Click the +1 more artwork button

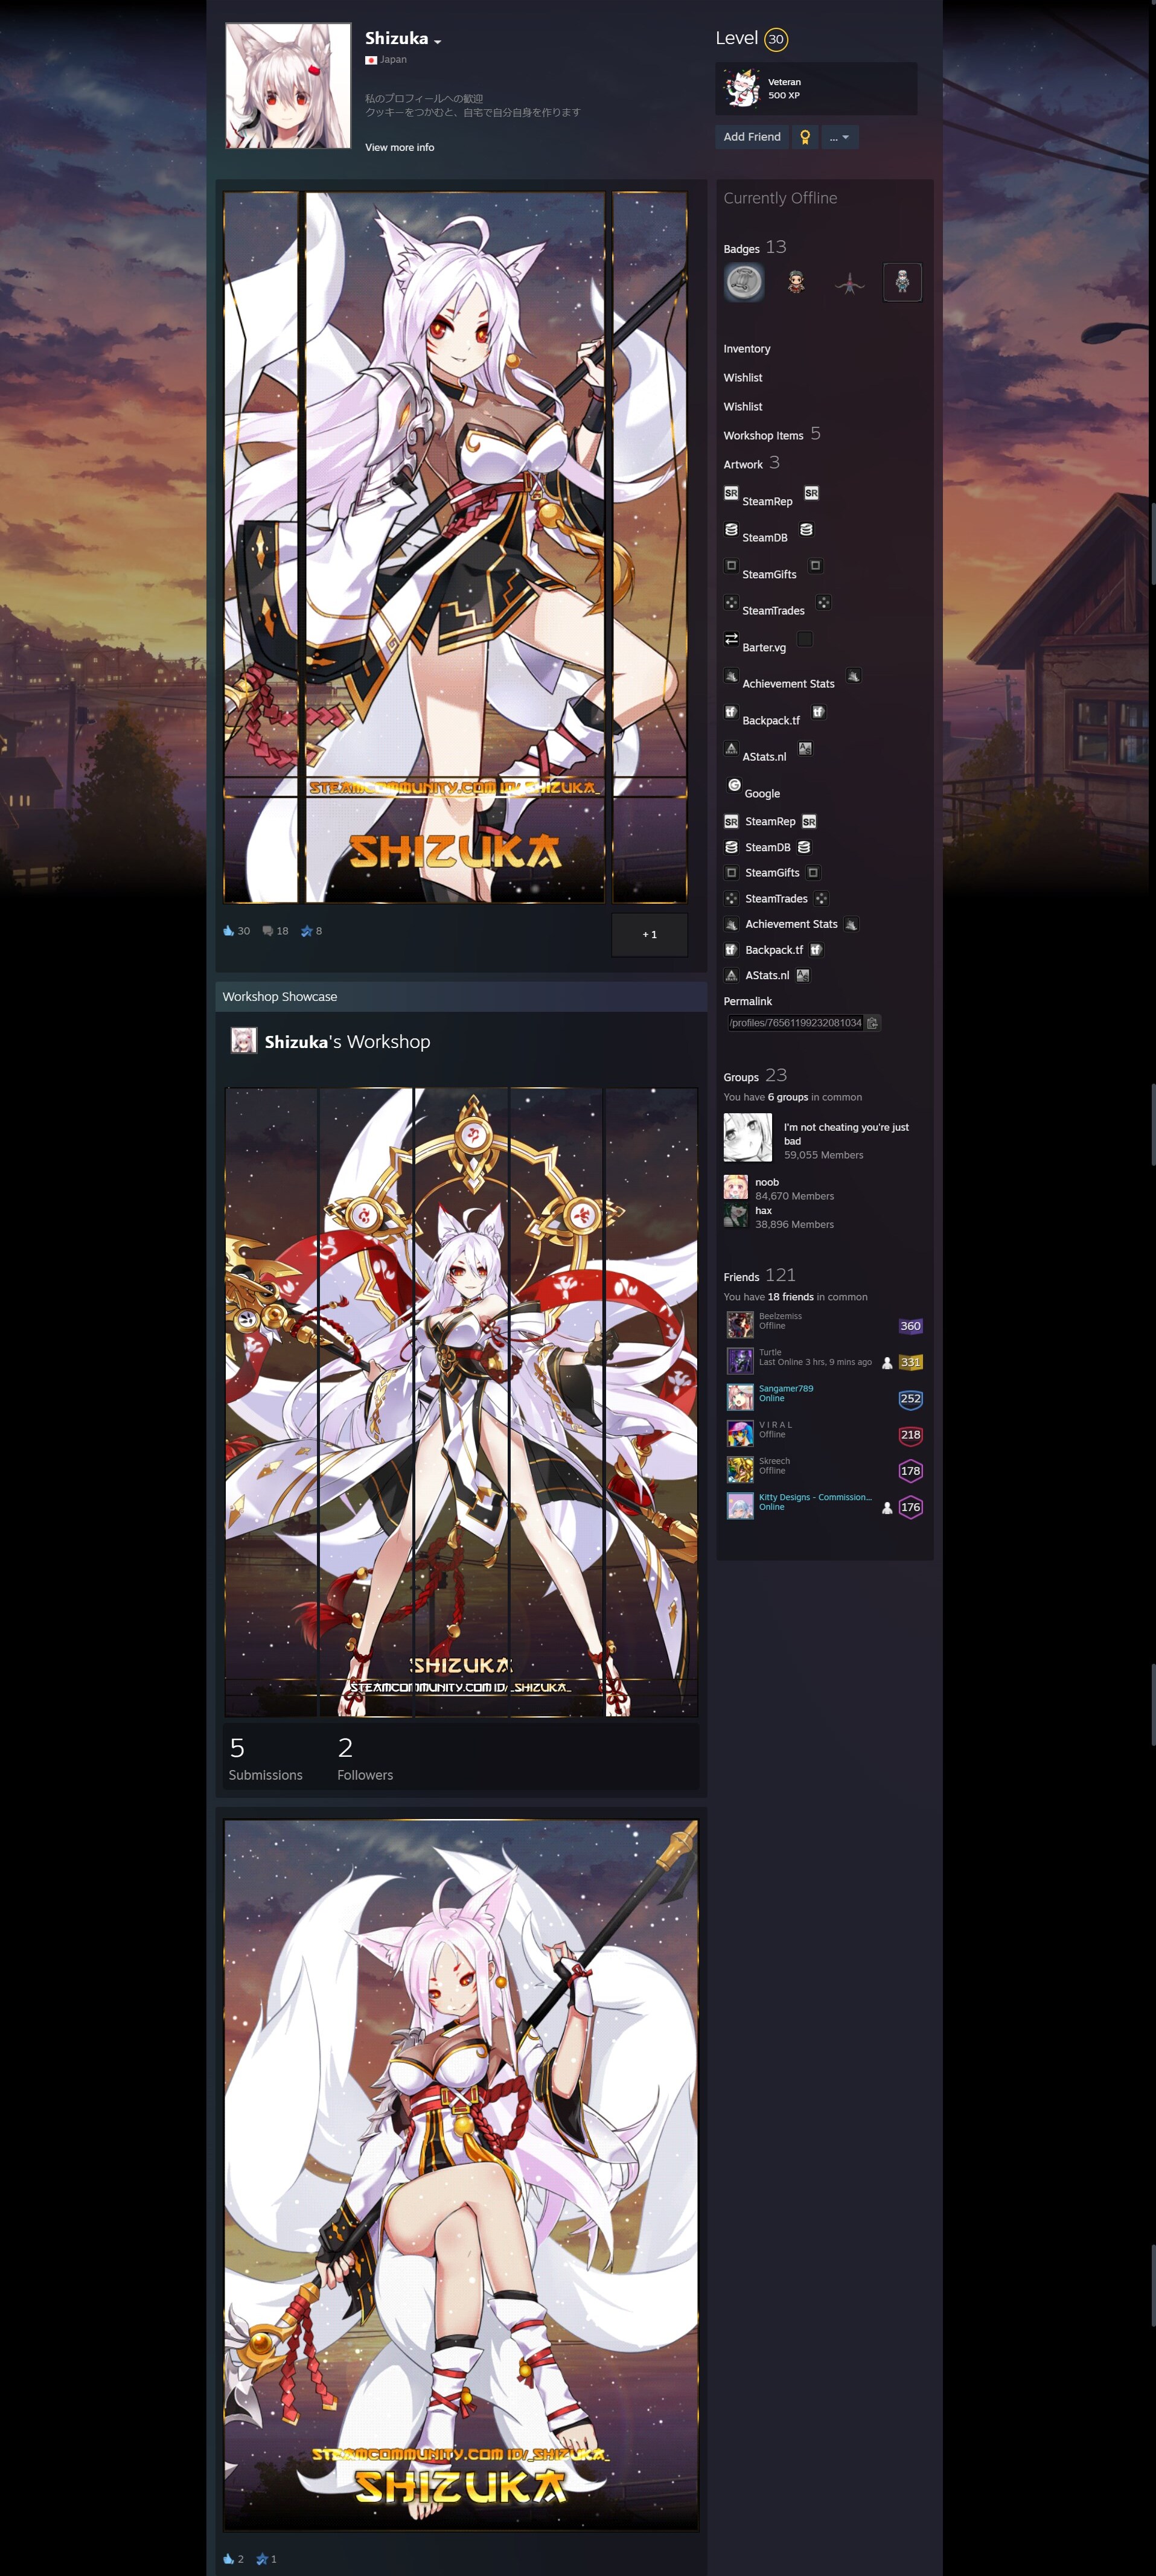point(650,935)
